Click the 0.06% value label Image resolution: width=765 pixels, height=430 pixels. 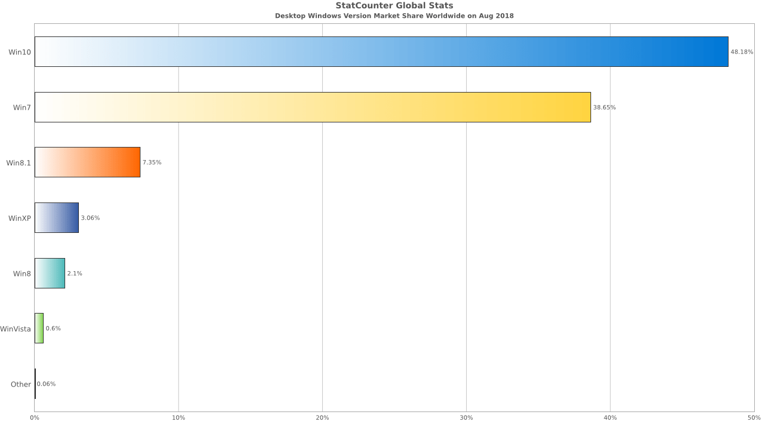coord(46,384)
